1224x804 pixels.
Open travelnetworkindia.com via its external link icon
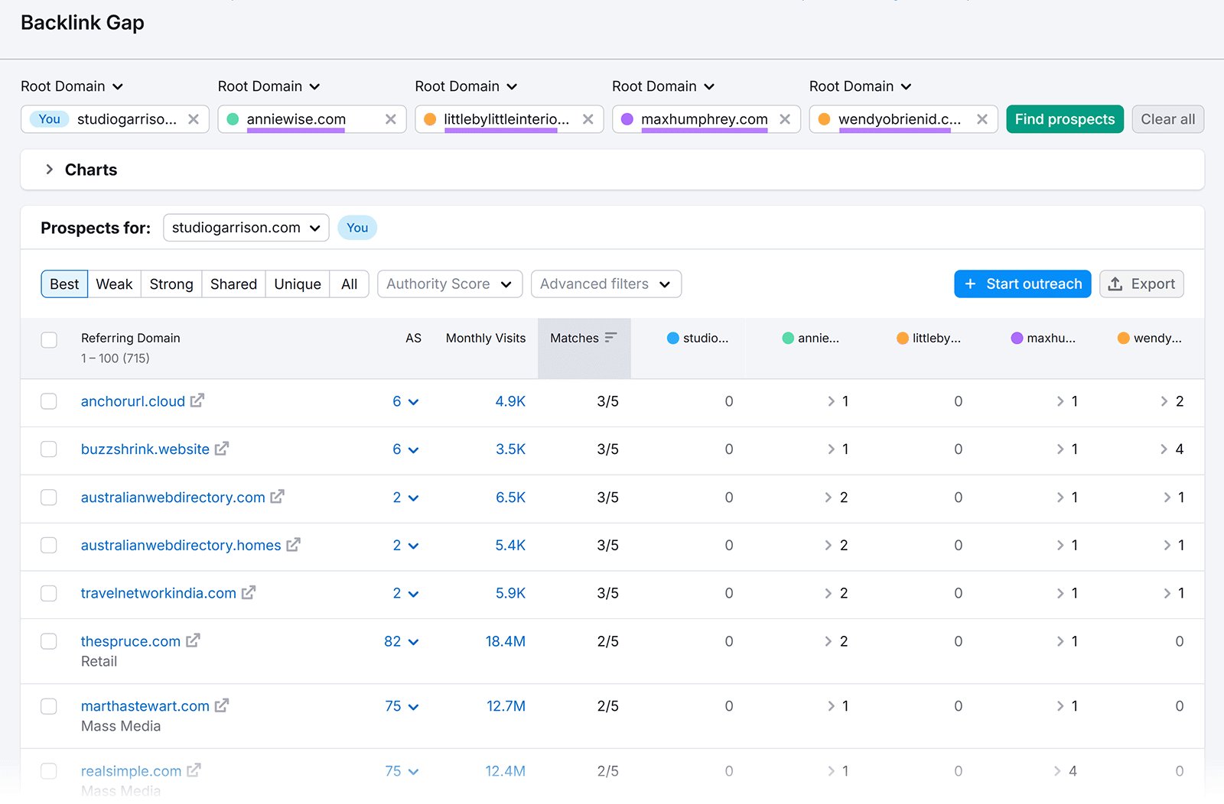click(248, 592)
